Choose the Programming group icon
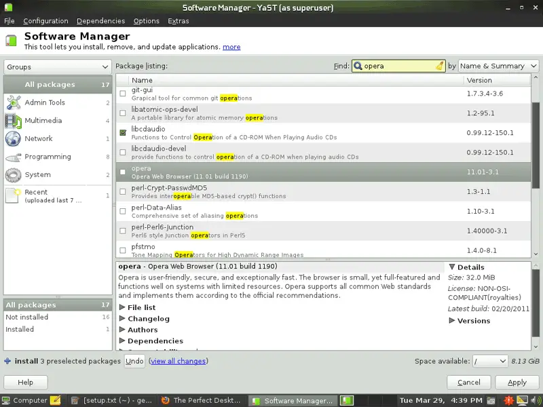543x407 pixels. (14, 157)
